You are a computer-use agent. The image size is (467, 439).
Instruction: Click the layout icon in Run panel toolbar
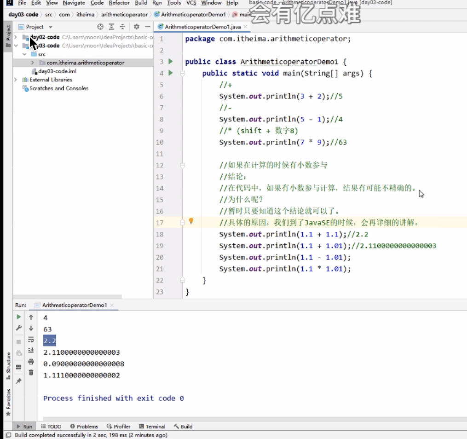19,367
